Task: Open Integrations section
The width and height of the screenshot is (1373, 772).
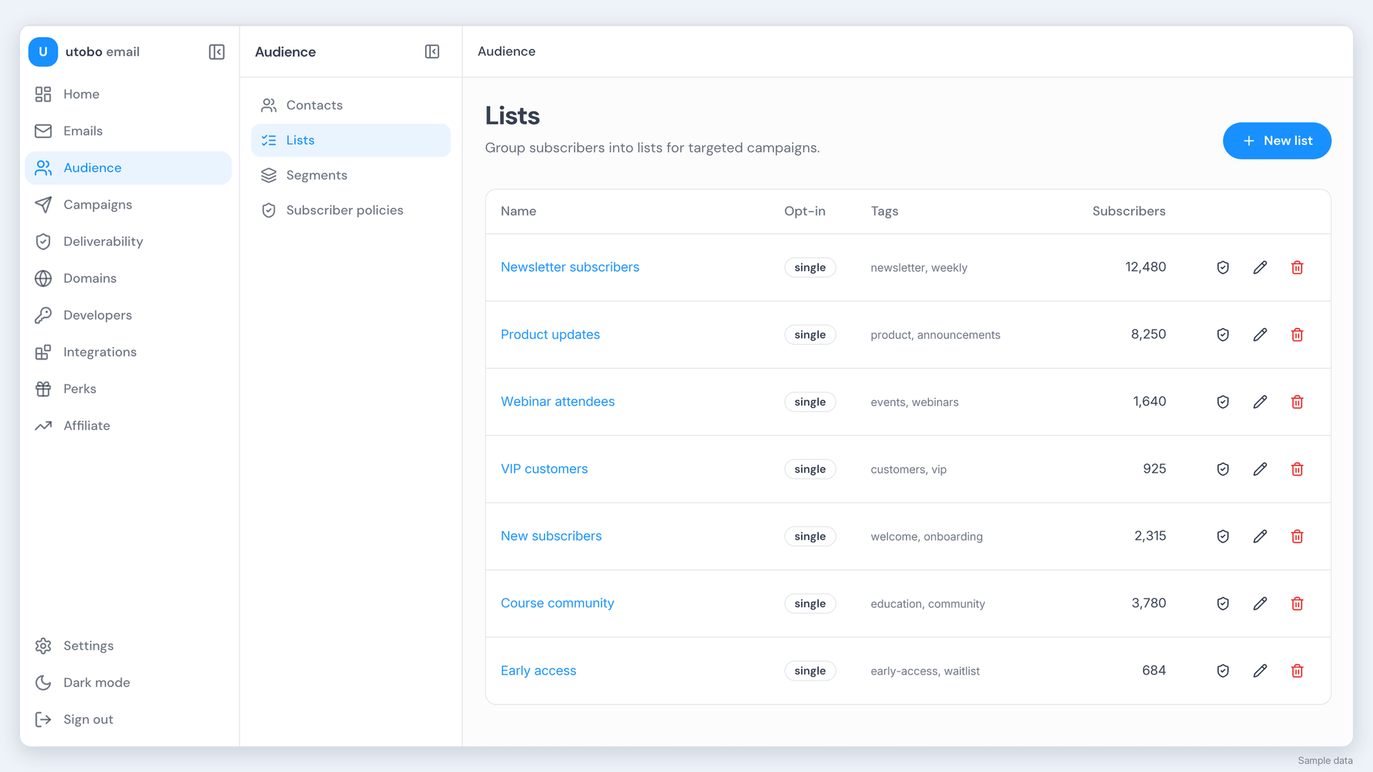Action: 128,352
